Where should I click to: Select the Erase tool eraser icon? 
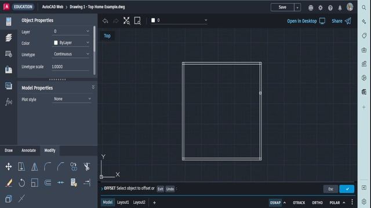coord(9,183)
